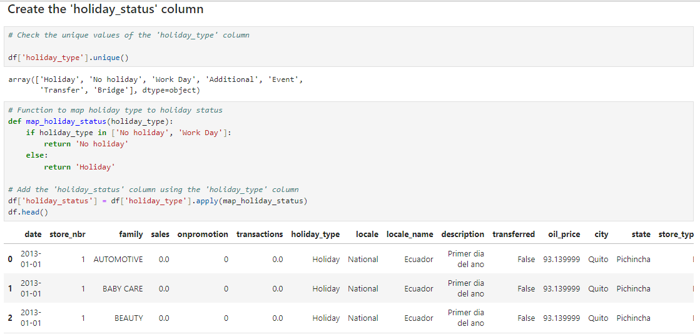Click the df['holiday_status'] assignment line
This screenshot has width=700, height=334.
tap(158, 201)
